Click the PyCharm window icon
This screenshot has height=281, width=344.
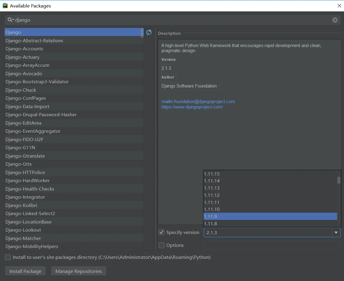tap(5, 6)
